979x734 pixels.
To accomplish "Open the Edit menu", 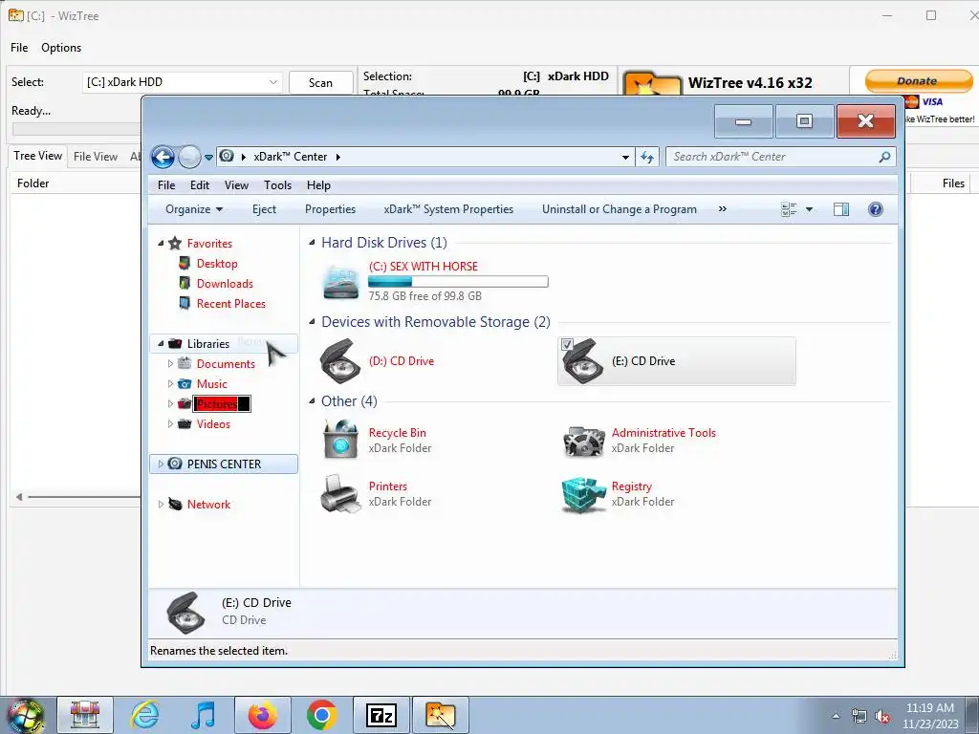I will coord(200,185).
